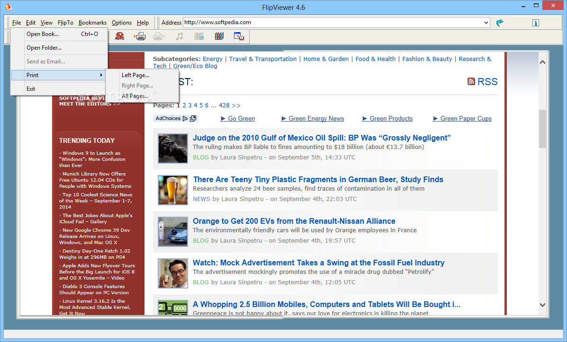Viewport: 567px width, 342px height.
Task: Click the RSS text link
Action: pos(487,82)
